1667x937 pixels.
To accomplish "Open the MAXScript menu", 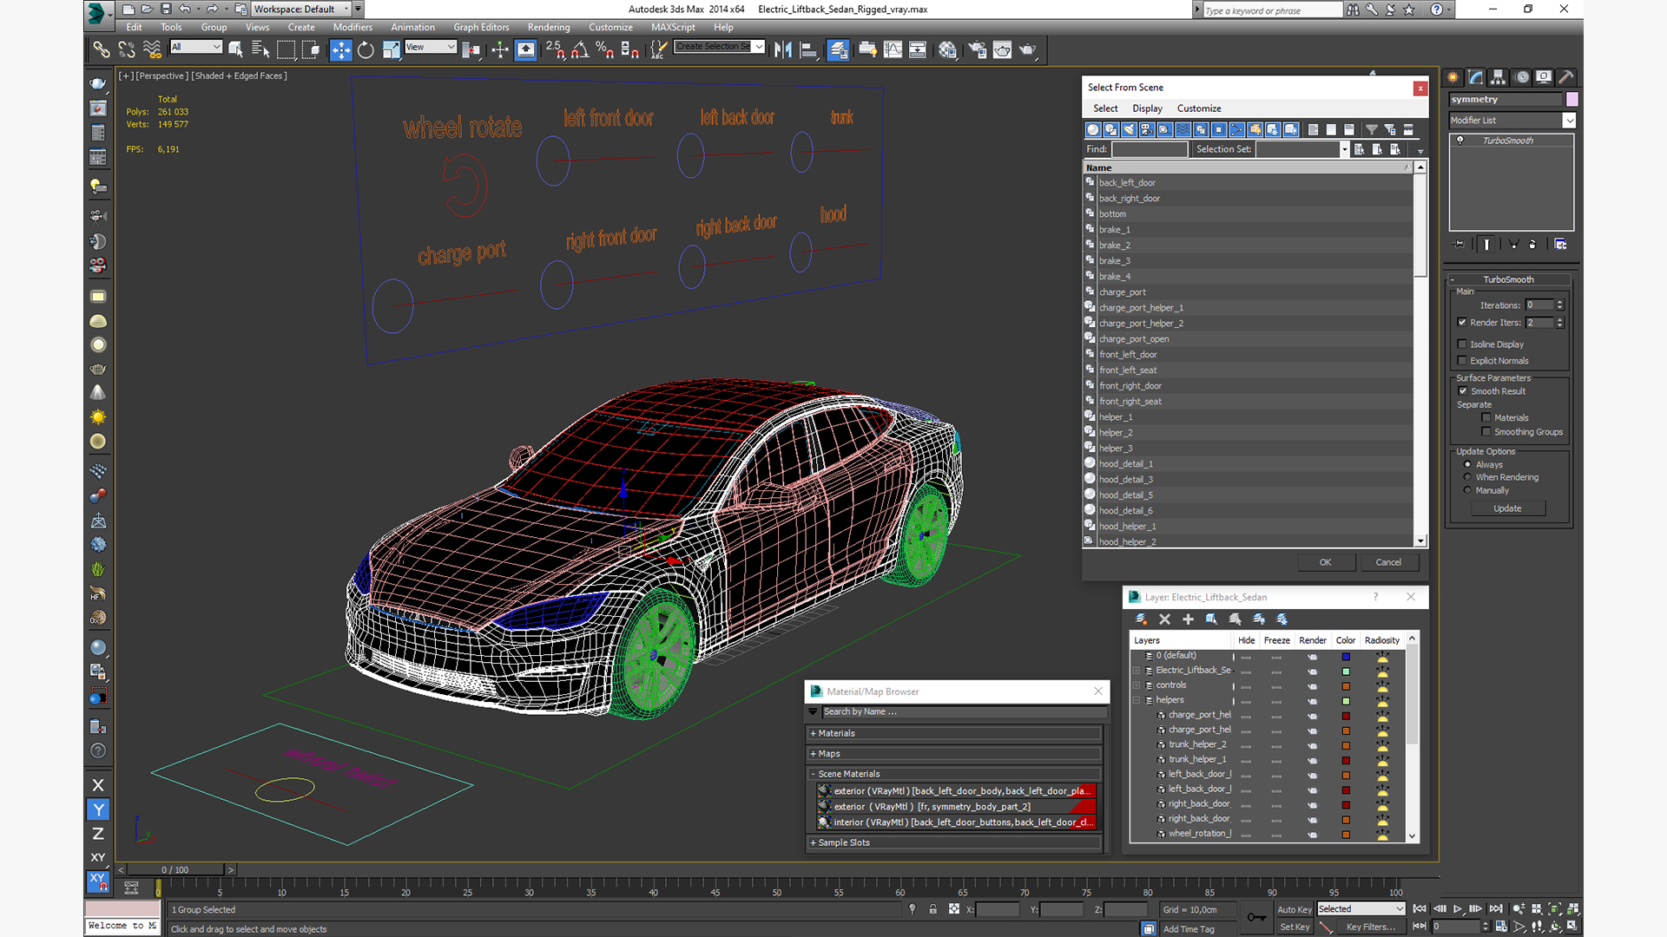I will coord(673,27).
